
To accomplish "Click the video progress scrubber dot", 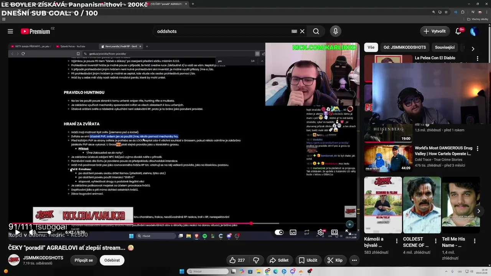I will (251, 223).
